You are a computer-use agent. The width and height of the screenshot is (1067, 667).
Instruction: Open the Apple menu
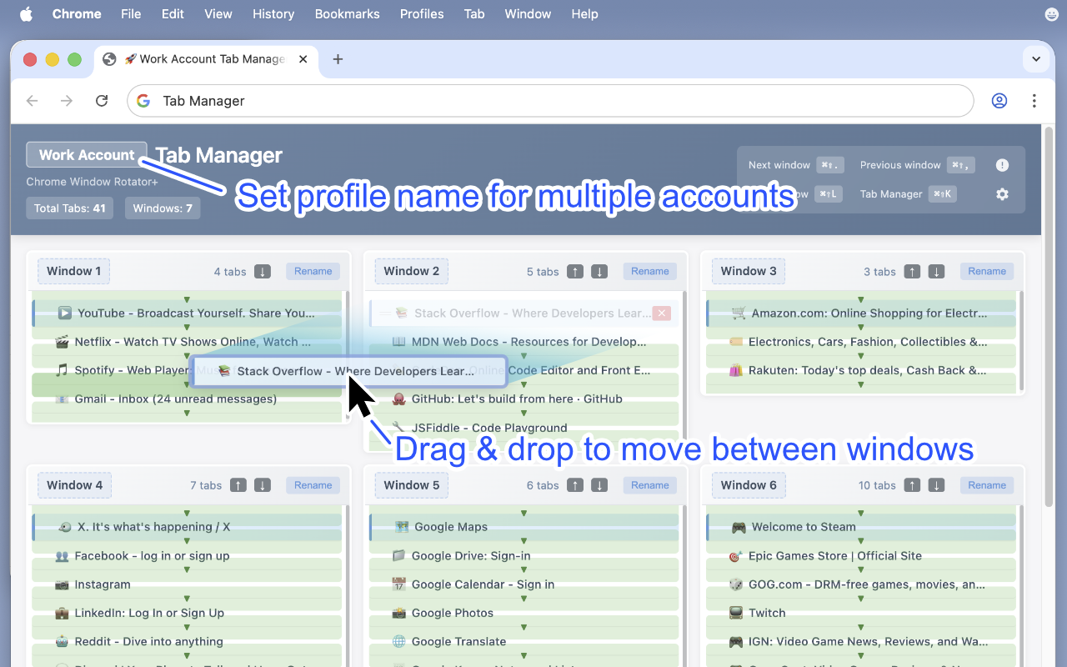(26, 14)
